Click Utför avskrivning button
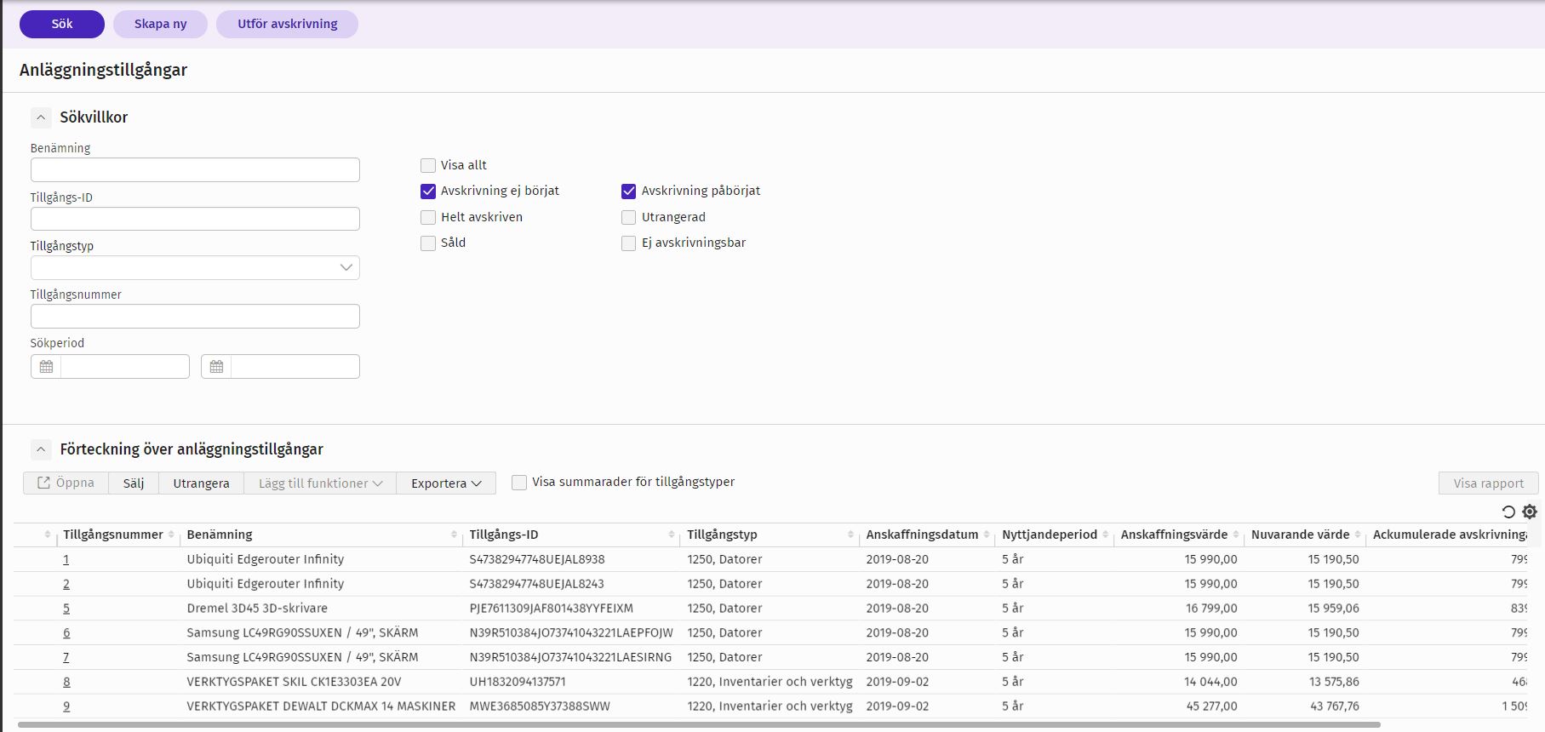Screen dimensions: 1545x732 [287, 24]
